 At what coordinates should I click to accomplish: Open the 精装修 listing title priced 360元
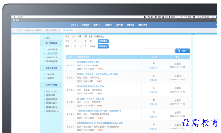pyautogui.click(x=98, y=74)
